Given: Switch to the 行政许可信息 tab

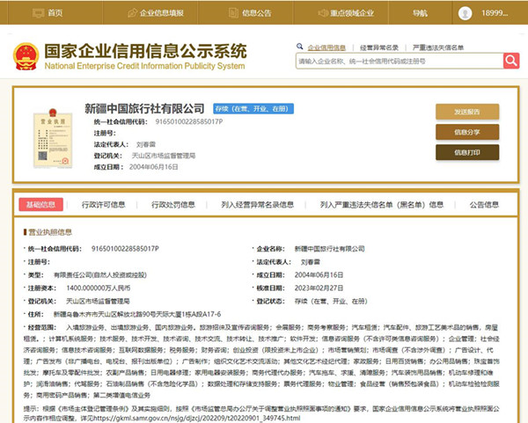Looking at the screenshot, I should [x=103, y=205].
